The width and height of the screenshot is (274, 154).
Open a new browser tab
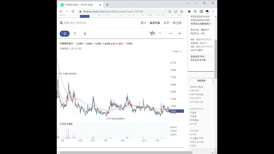[107, 5]
